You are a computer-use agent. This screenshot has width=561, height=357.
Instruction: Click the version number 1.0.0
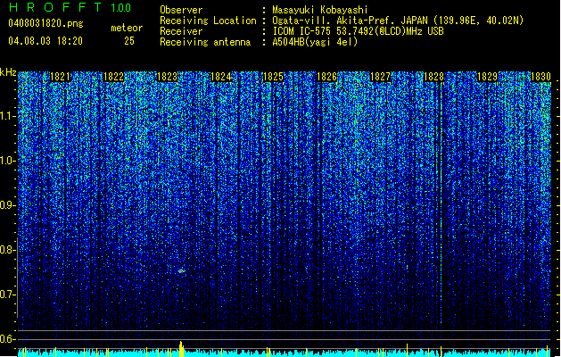[x=121, y=8]
